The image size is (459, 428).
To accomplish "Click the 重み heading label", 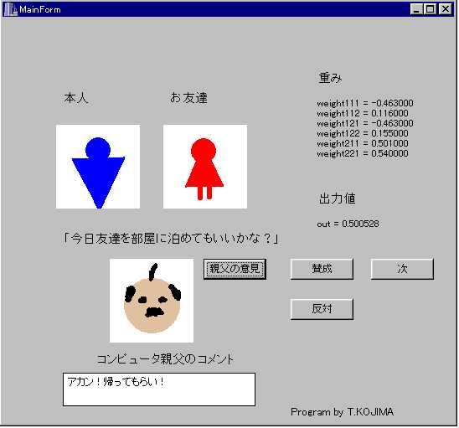I will coord(330,78).
